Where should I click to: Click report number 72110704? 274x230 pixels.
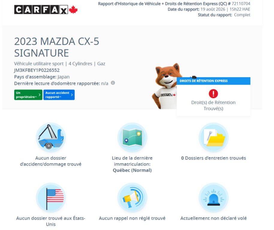[241, 4]
